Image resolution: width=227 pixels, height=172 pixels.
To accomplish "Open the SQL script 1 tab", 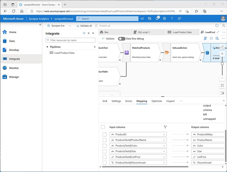I will [149, 32].
